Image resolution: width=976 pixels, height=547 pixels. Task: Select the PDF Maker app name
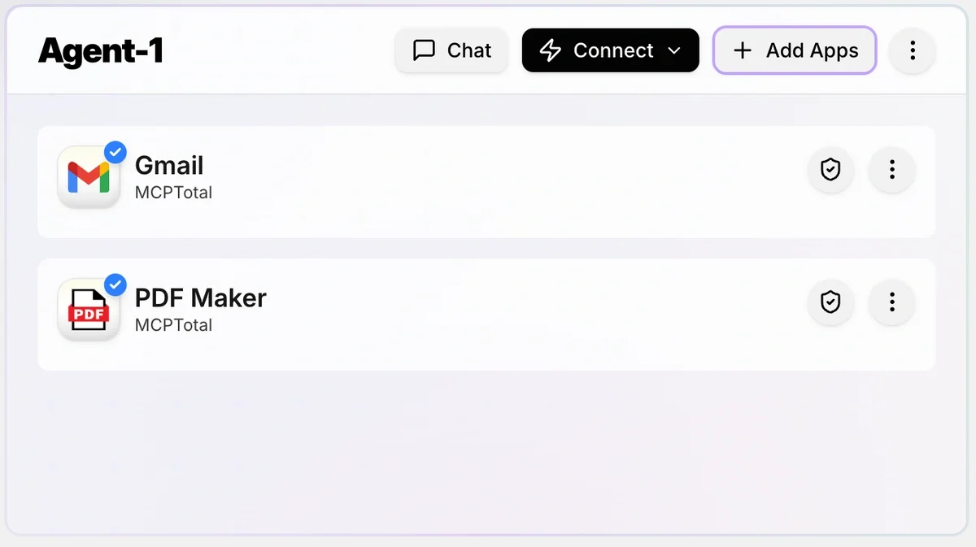[200, 298]
